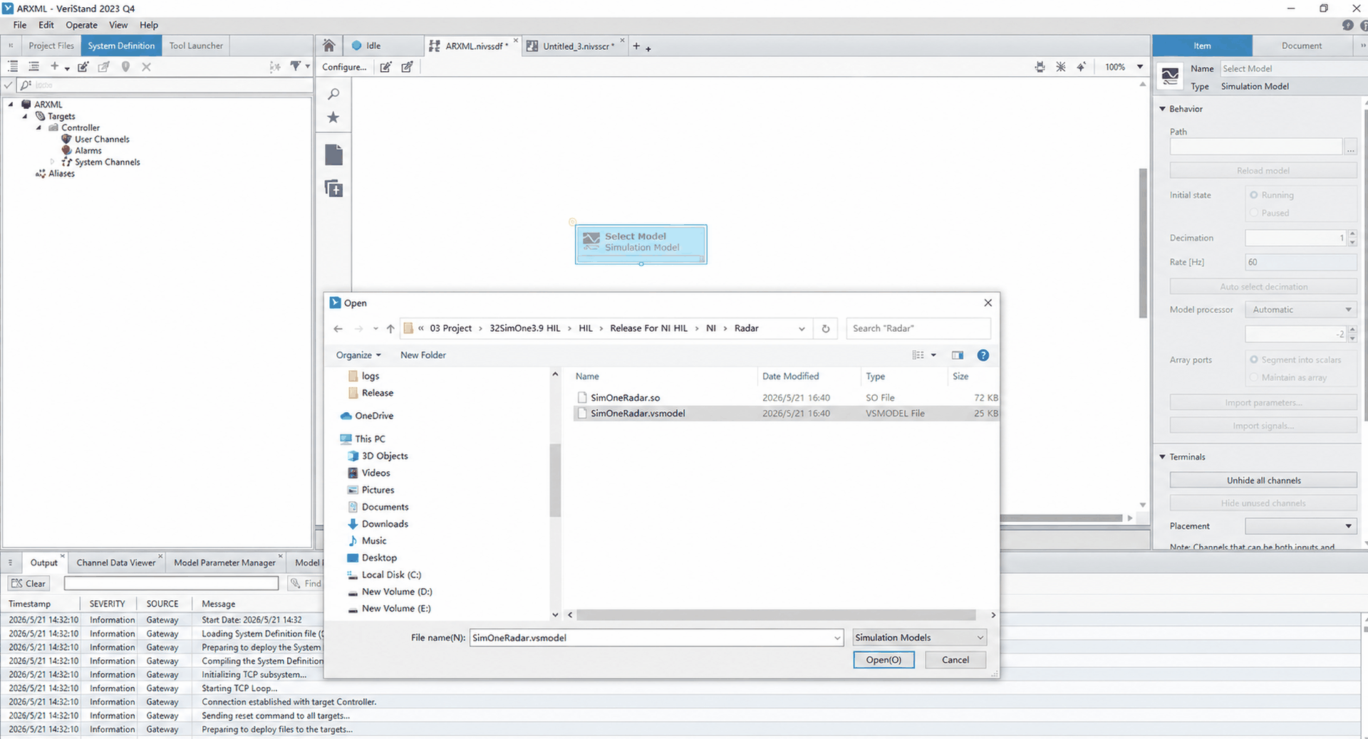The image size is (1368, 739).
Task: Choose Segment into scalars for array ports
Action: 1254,360
